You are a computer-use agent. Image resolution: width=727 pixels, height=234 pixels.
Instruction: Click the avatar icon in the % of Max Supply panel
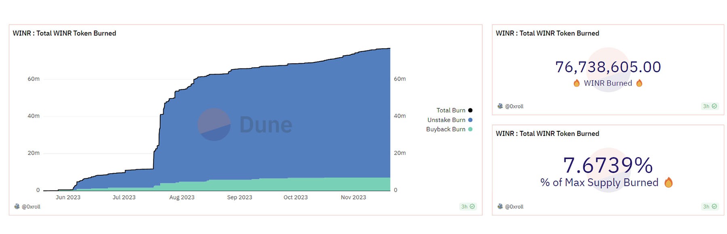(500, 206)
